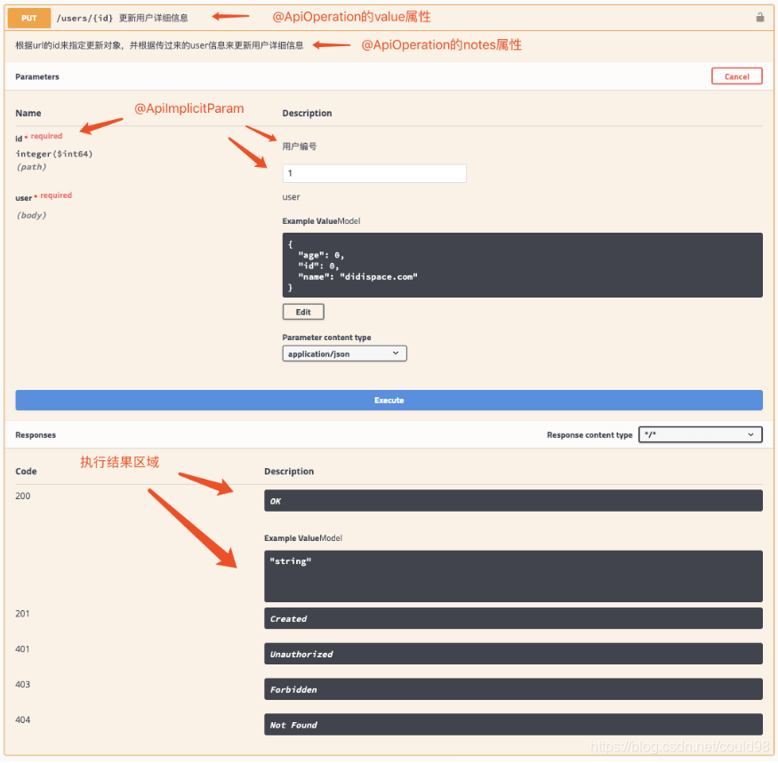This screenshot has height=763, width=778.
Task: Click response code 403
Action: pyautogui.click(x=23, y=684)
